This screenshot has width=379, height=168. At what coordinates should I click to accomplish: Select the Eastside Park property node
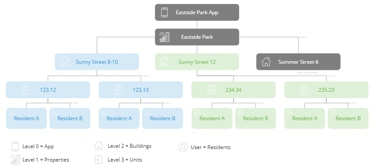197,37
